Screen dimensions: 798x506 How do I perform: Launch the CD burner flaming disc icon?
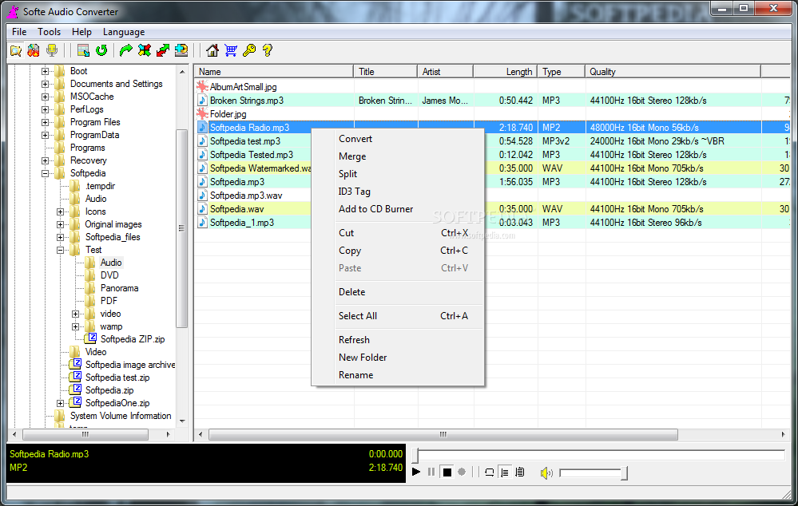point(34,50)
